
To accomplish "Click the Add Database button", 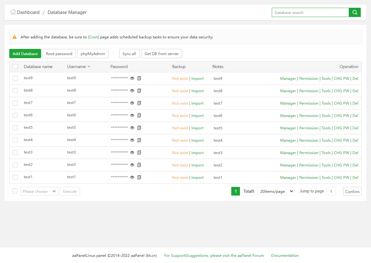I will [x=25, y=54].
